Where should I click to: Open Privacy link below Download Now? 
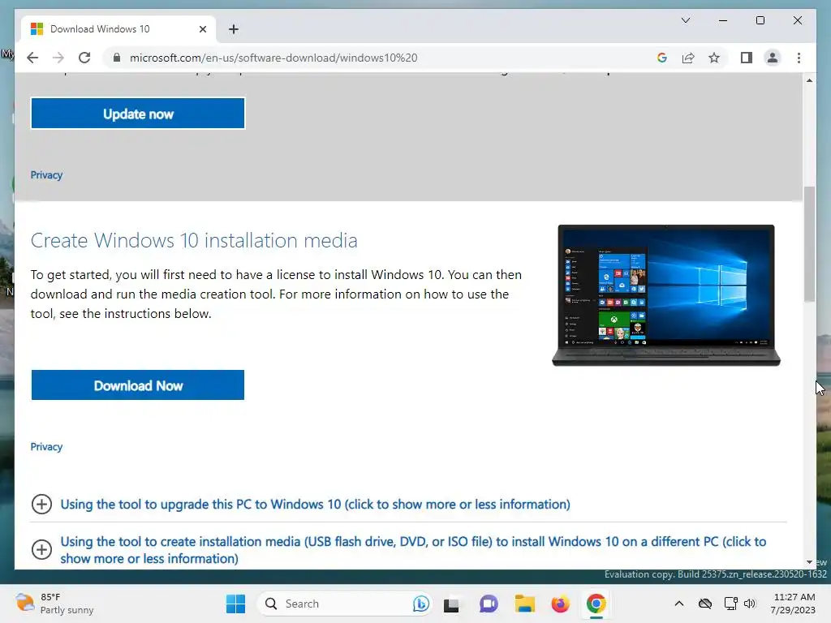46,447
